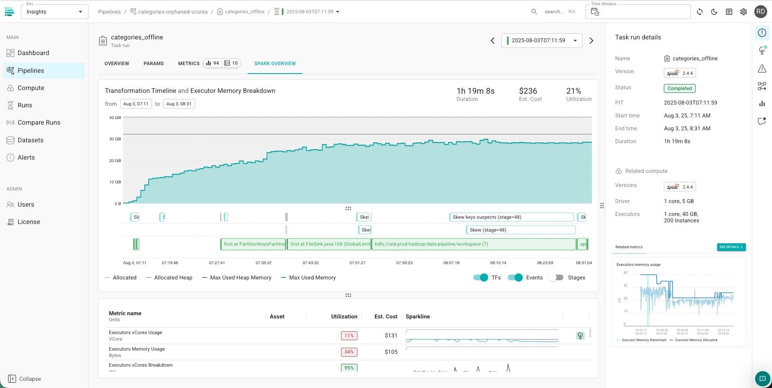Open the chat support bubble
Image resolution: width=772 pixels, height=388 pixels.
tap(762, 379)
